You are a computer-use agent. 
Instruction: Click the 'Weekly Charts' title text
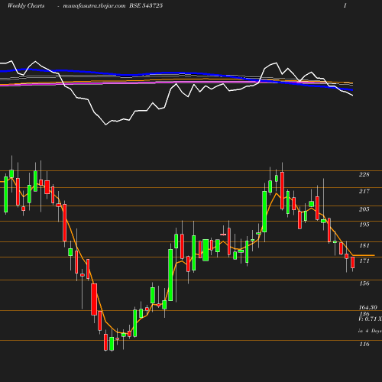click(x=26, y=5)
